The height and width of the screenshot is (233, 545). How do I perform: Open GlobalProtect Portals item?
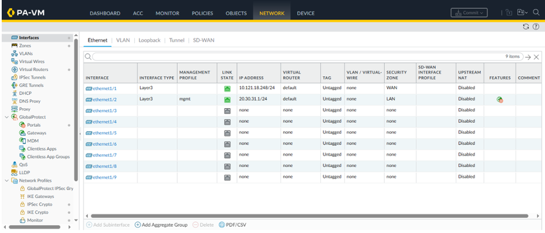point(34,125)
